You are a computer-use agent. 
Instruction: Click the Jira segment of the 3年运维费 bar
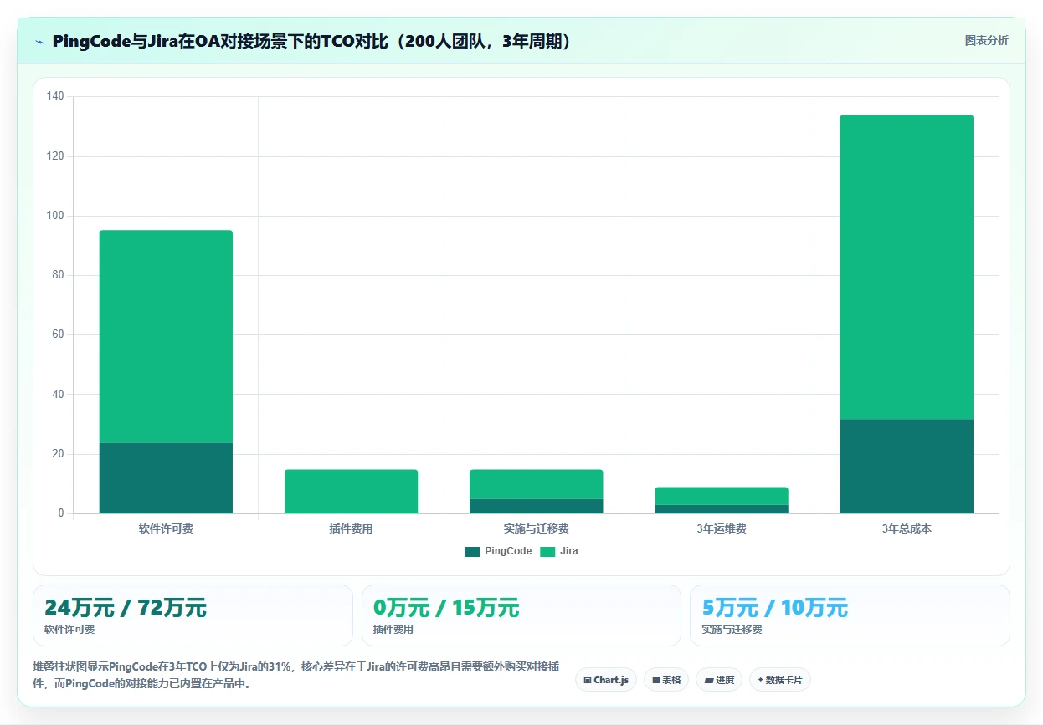[x=722, y=496]
